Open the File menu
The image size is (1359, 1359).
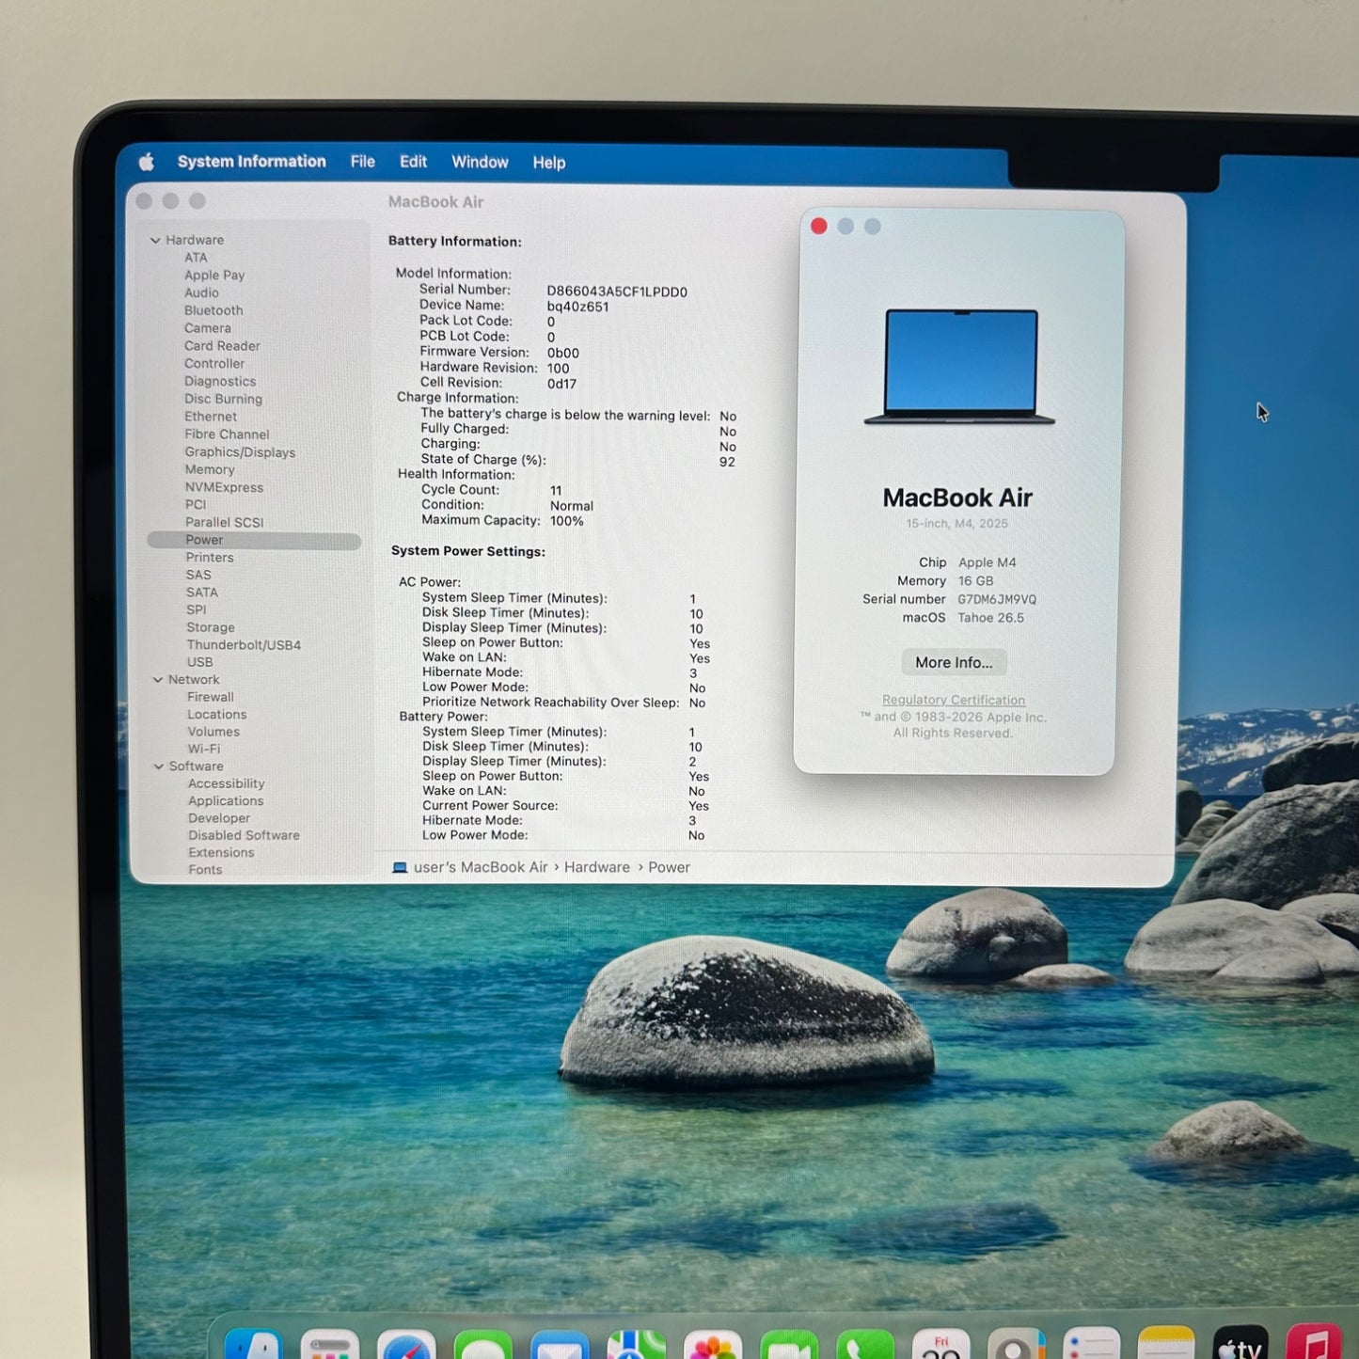coord(363,162)
